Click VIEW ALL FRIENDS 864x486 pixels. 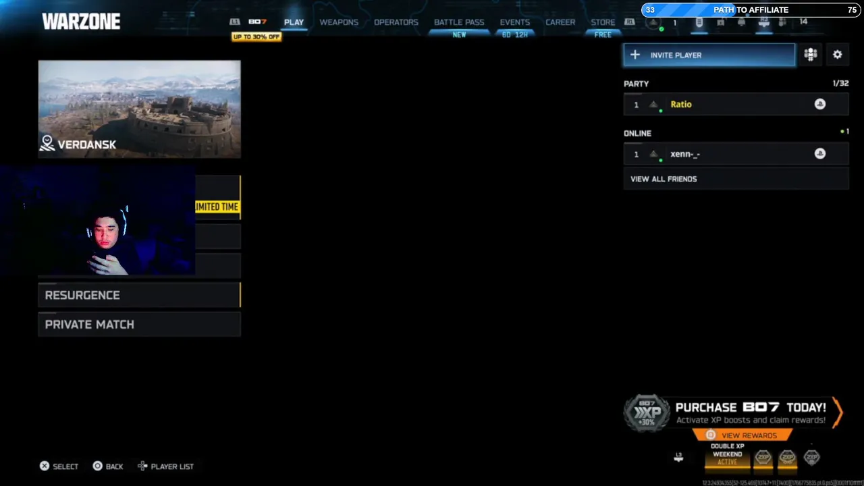[x=736, y=179]
